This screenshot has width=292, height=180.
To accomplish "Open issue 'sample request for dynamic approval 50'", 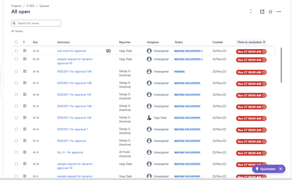I will point(75,61).
